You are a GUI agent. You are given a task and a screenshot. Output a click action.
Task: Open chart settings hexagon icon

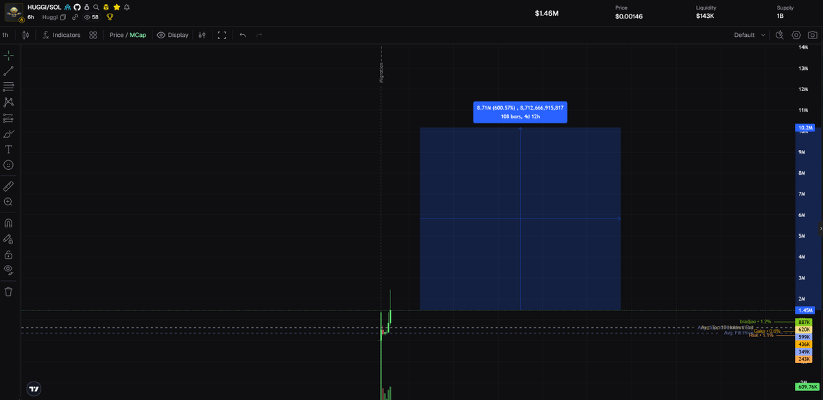[x=796, y=35]
